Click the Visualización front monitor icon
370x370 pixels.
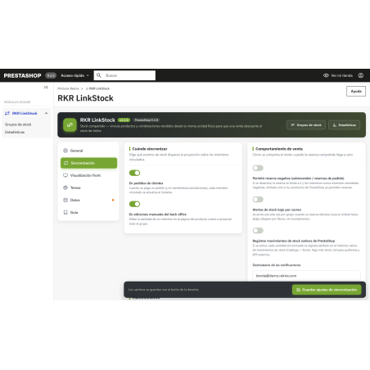click(65, 175)
